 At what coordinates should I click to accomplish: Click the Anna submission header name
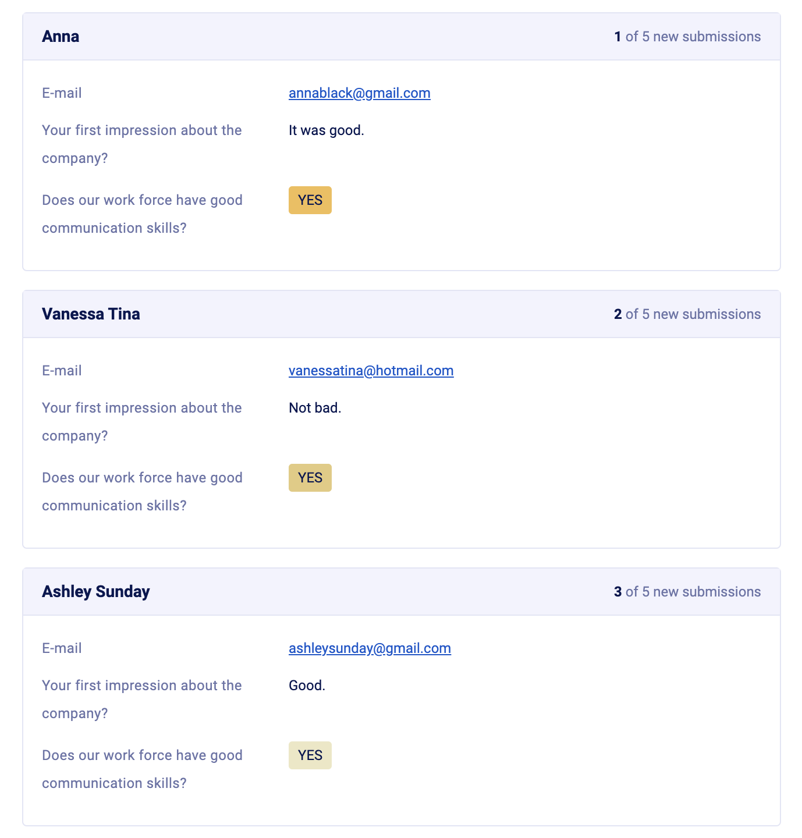tap(61, 36)
